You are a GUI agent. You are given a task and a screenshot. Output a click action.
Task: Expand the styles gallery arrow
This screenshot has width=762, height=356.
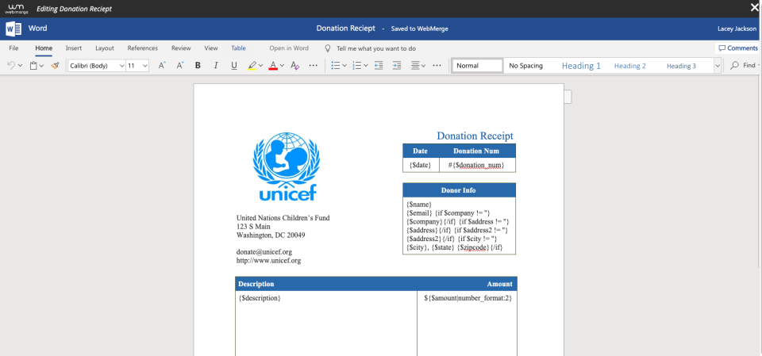718,66
